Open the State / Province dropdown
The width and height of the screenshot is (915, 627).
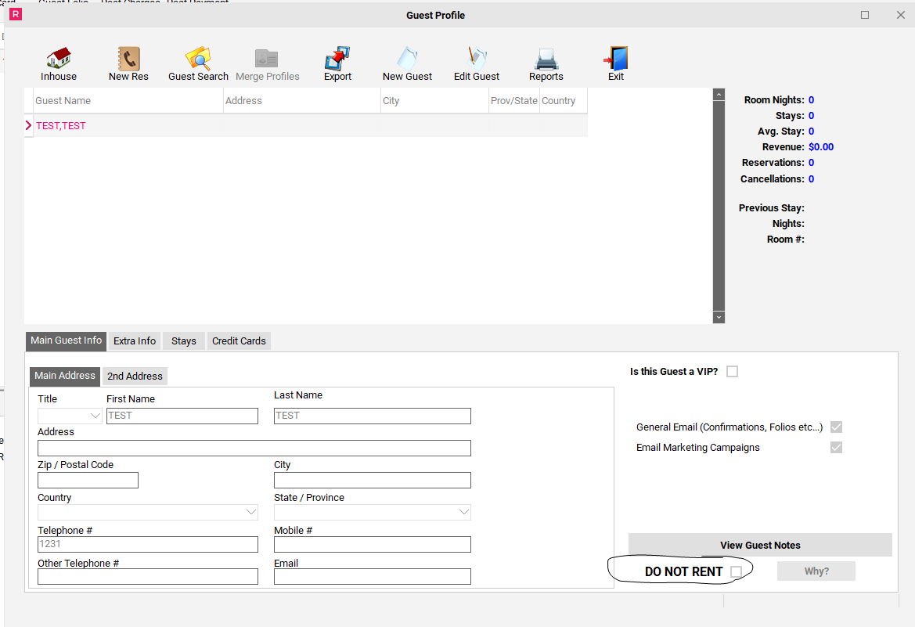(x=464, y=512)
